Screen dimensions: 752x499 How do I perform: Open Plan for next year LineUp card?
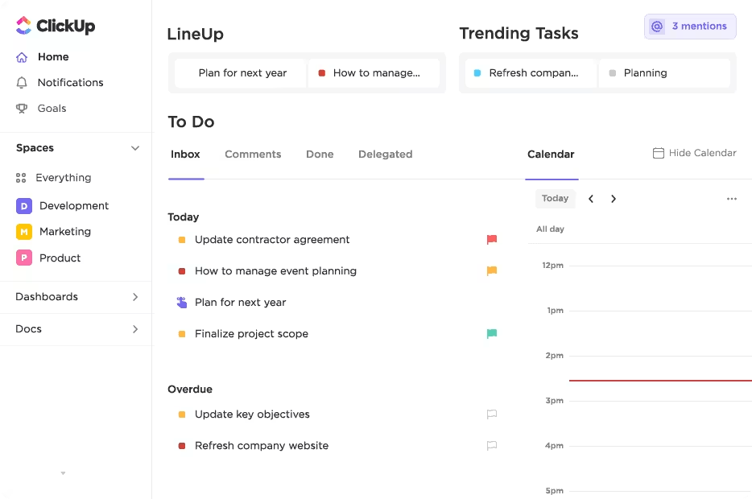pos(241,73)
